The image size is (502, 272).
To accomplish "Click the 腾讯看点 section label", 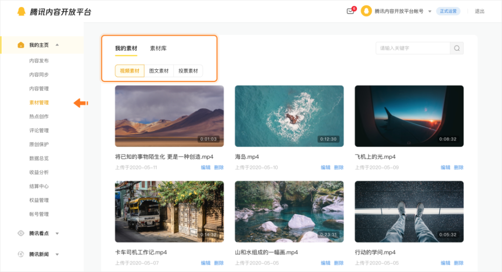I will (x=39, y=233).
